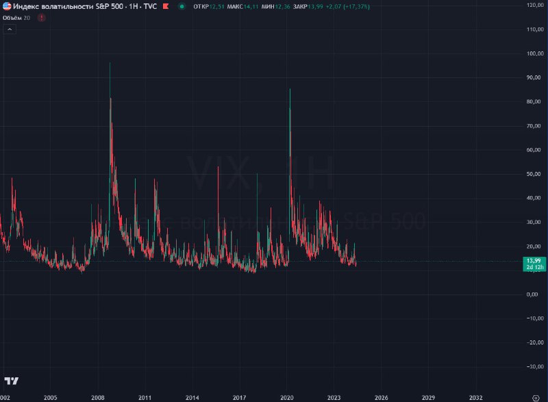The height and width of the screenshot is (402, 548).
Task: Click the 2011 time axis label
Action: tap(145, 398)
